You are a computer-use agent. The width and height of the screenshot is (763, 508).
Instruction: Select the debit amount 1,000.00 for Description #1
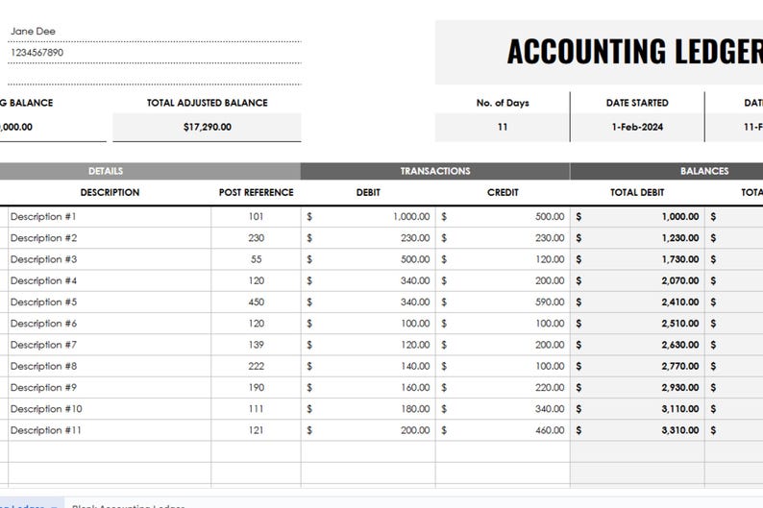(368, 217)
